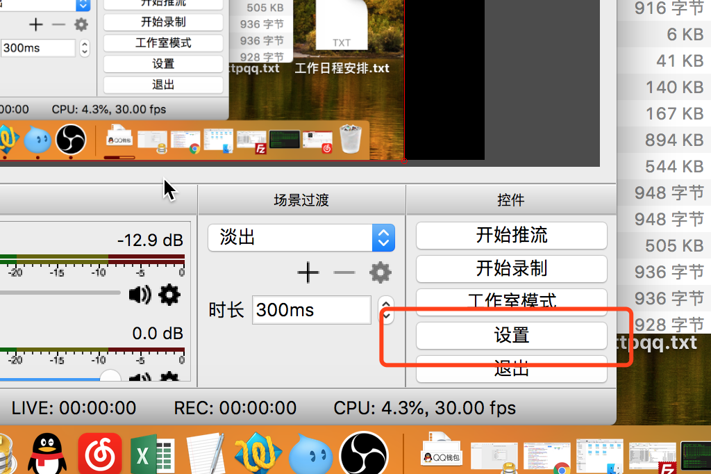Screen dimensions: 711x474
Task: Click the 退出 button in 控件 panel
Action: 512,368
